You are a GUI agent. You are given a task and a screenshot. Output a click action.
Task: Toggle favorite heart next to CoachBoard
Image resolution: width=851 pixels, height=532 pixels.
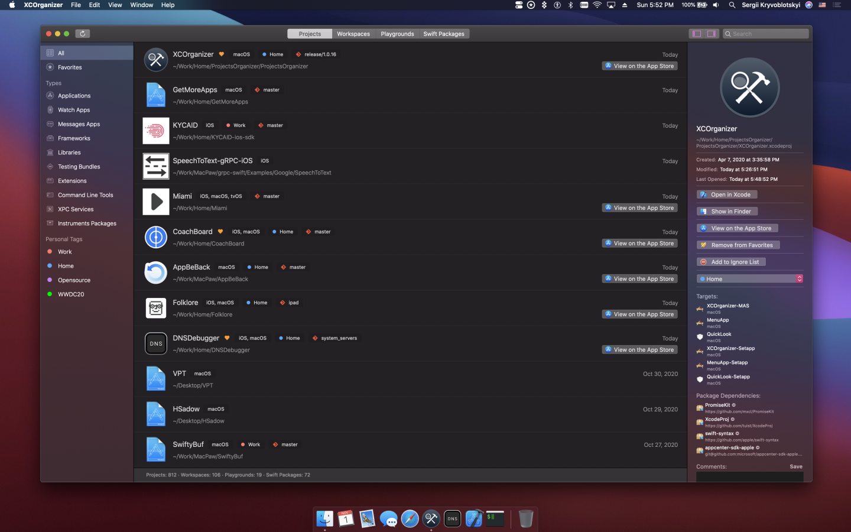[220, 232]
